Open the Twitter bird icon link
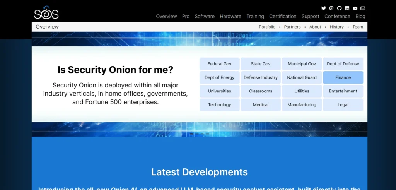 pyautogui.click(x=324, y=9)
